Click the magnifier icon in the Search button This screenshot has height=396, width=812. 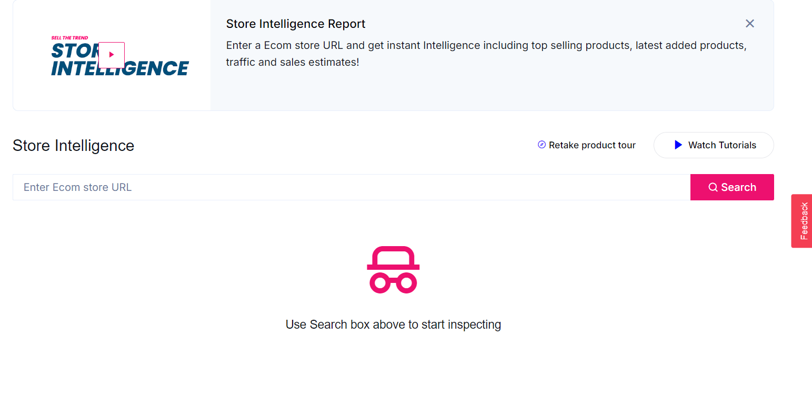tap(713, 187)
